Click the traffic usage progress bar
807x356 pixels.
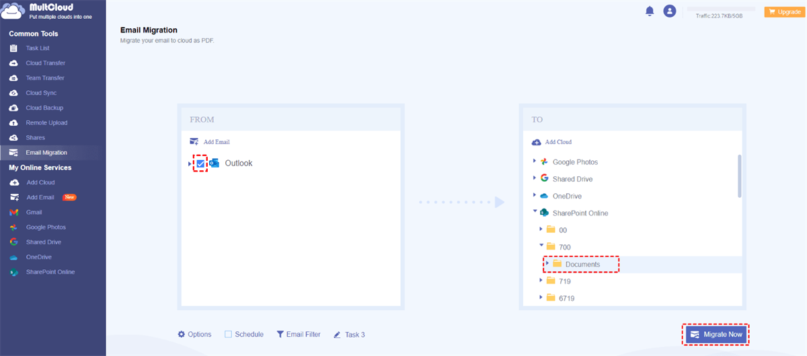(x=721, y=9)
